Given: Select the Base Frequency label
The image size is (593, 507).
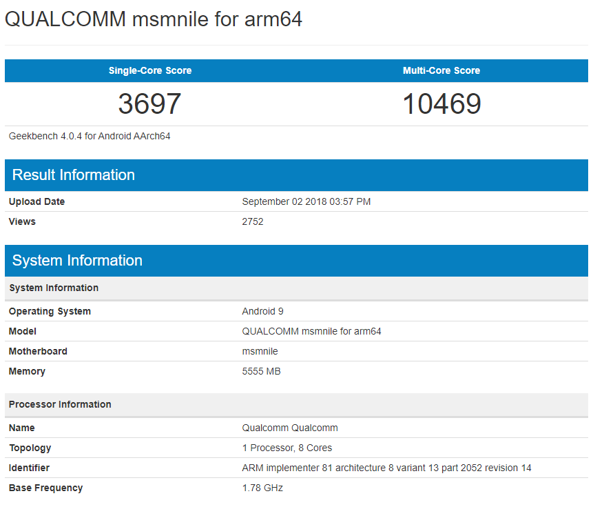Looking at the screenshot, I should point(45,488).
